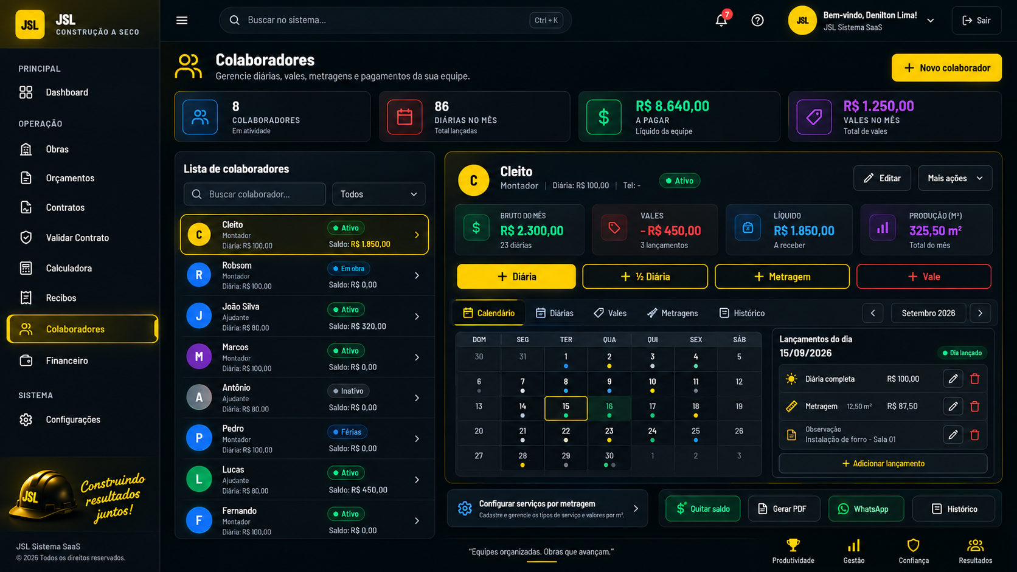Delete the Observação entry
The height and width of the screenshot is (572, 1017).
point(975,435)
